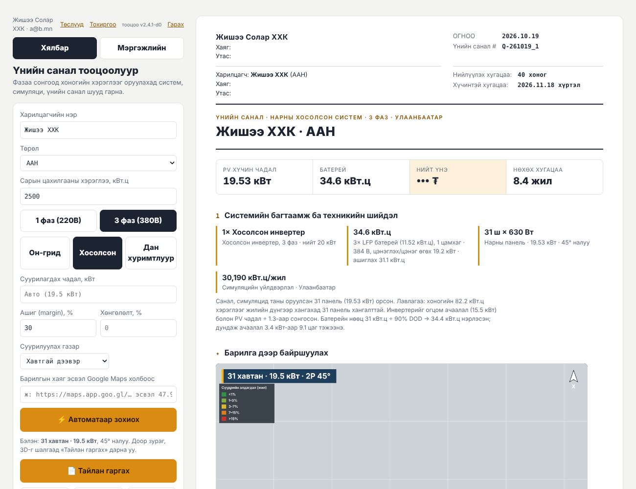Viewport: 636px width, 489px height.
Task: Click the quote number Q-261019_1
Action: [x=520, y=46]
